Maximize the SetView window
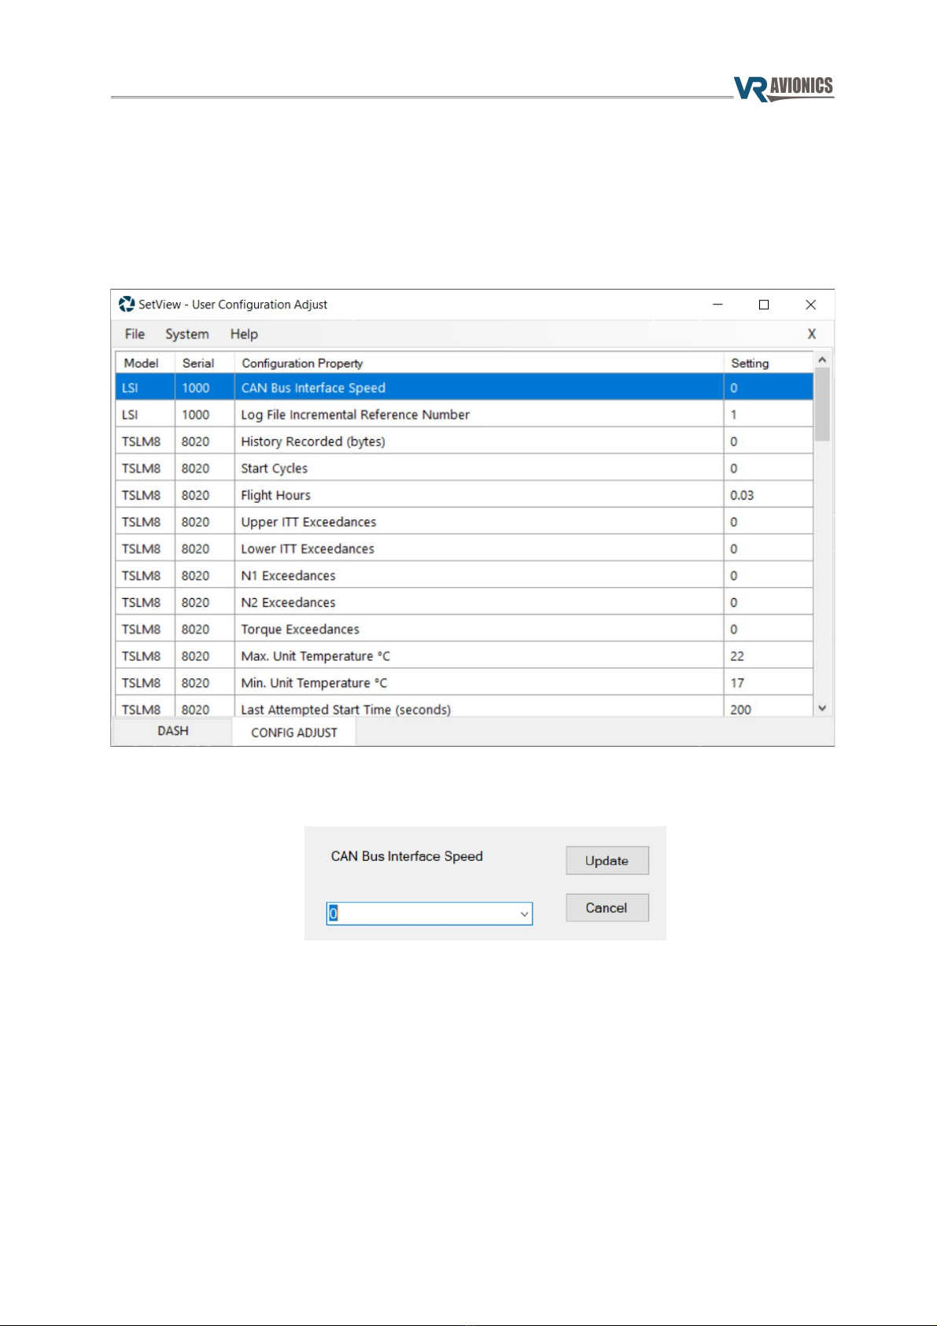 click(763, 305)
